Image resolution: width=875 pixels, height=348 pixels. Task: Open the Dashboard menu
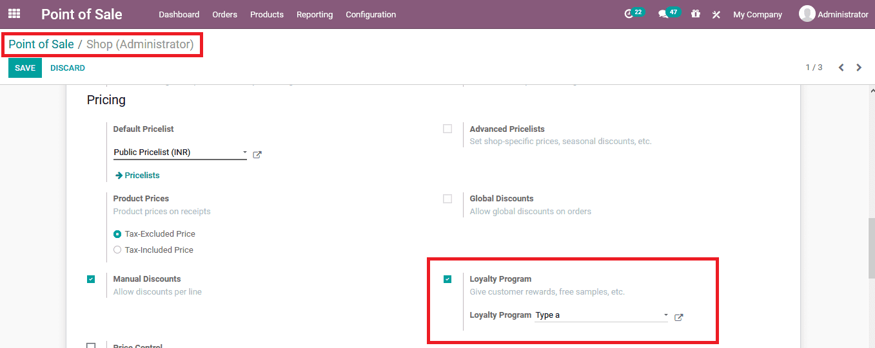179,14
